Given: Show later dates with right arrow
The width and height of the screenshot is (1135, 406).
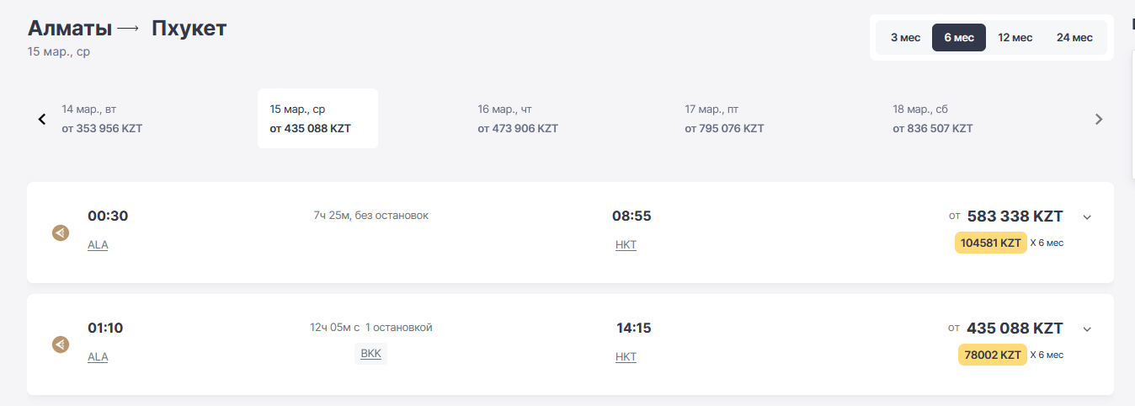Looking at the screenshot, I should coord(1098,119).
